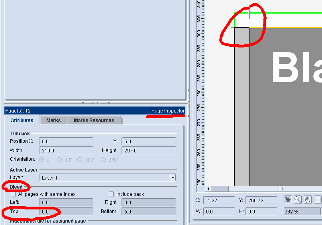Click the horizontal scrollbar left arrow
Viewport: 322px width, 225px height.
tap(208, 189)
